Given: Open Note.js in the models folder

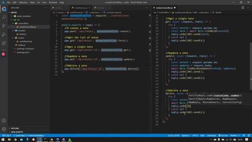Looking at the screenshot, I should [23, 34].
